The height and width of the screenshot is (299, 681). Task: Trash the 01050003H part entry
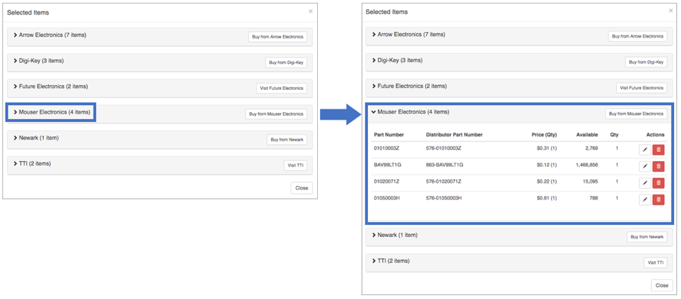(658, 199)
